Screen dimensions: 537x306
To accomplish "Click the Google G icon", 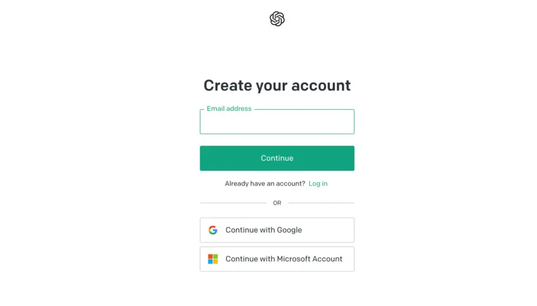I will pos(213,230).
